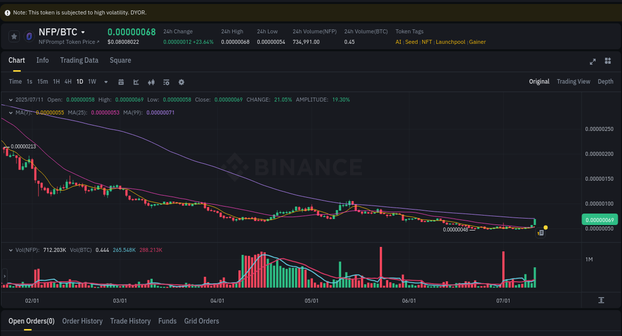Open the Order History tab
Viewport: 622px width, 336px height.
[82, 321]
